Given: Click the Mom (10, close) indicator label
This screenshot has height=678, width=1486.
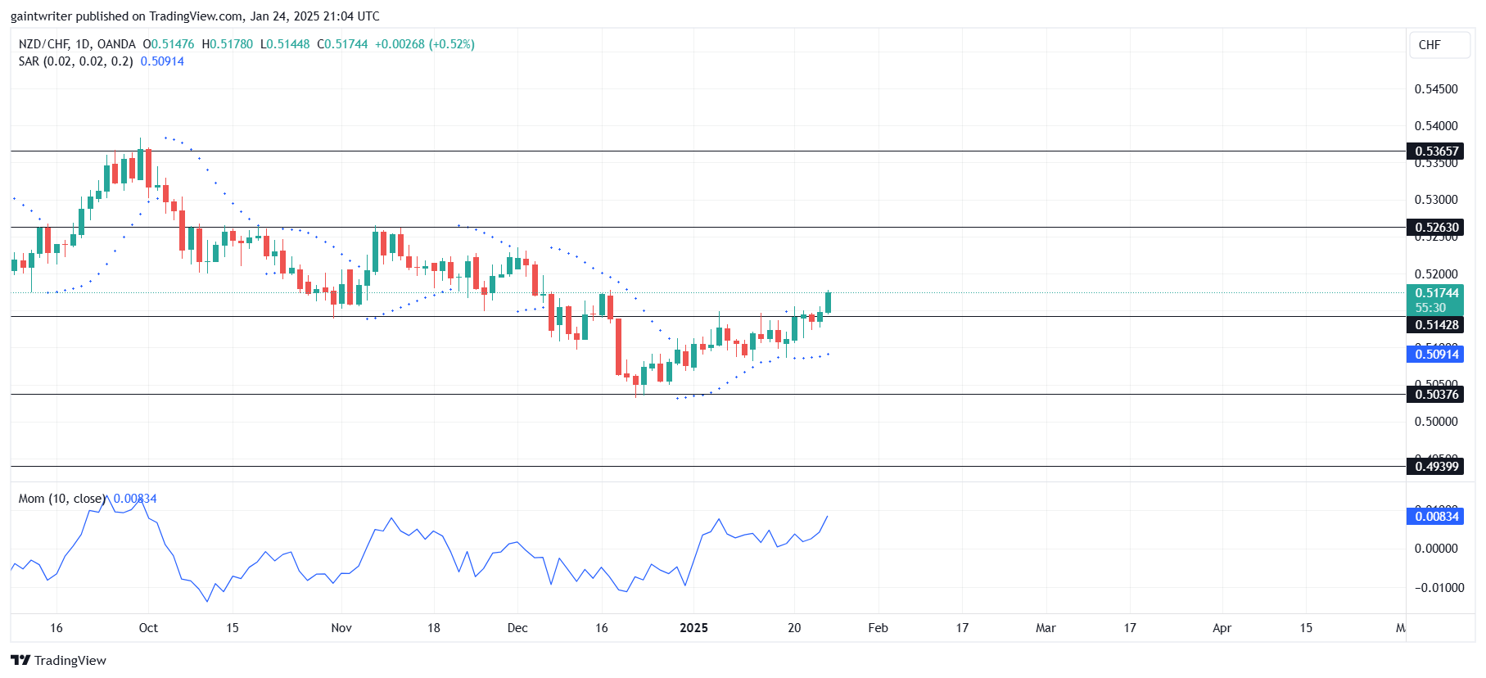Looking at the screenshot, I should coord(62,498).
